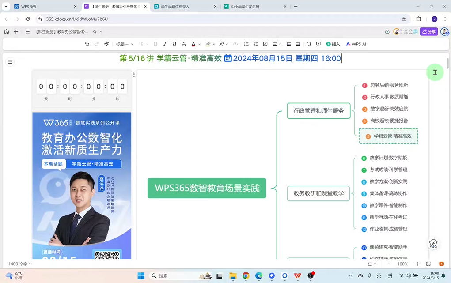
Task: Apply strikethrough formatting
Action: (184, 44)
